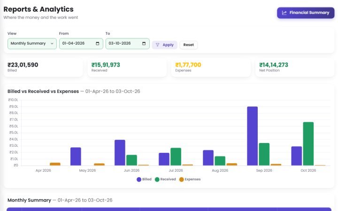This screenshot has width=338, height=211.
Task: Toggle the Expenses series in chart legend
Action: click(x=190, y=179)
